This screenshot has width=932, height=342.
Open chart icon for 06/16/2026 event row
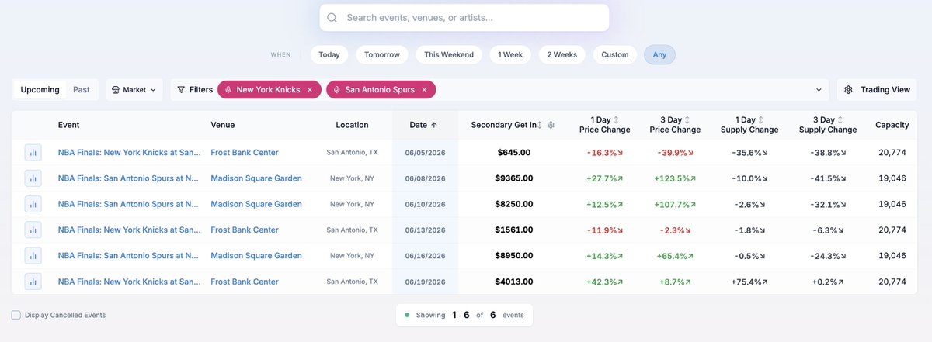pyautogui.click(x=33, y=256)
